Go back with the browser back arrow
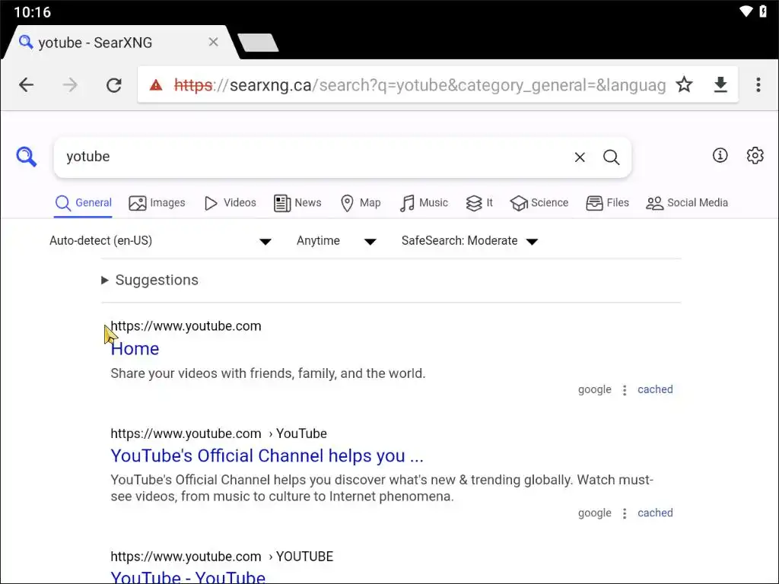This screenshot has width=779, height=584. [x=27, y=85]
